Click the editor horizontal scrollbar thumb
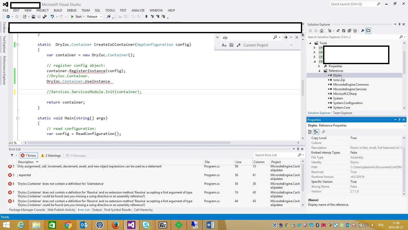 129,143
